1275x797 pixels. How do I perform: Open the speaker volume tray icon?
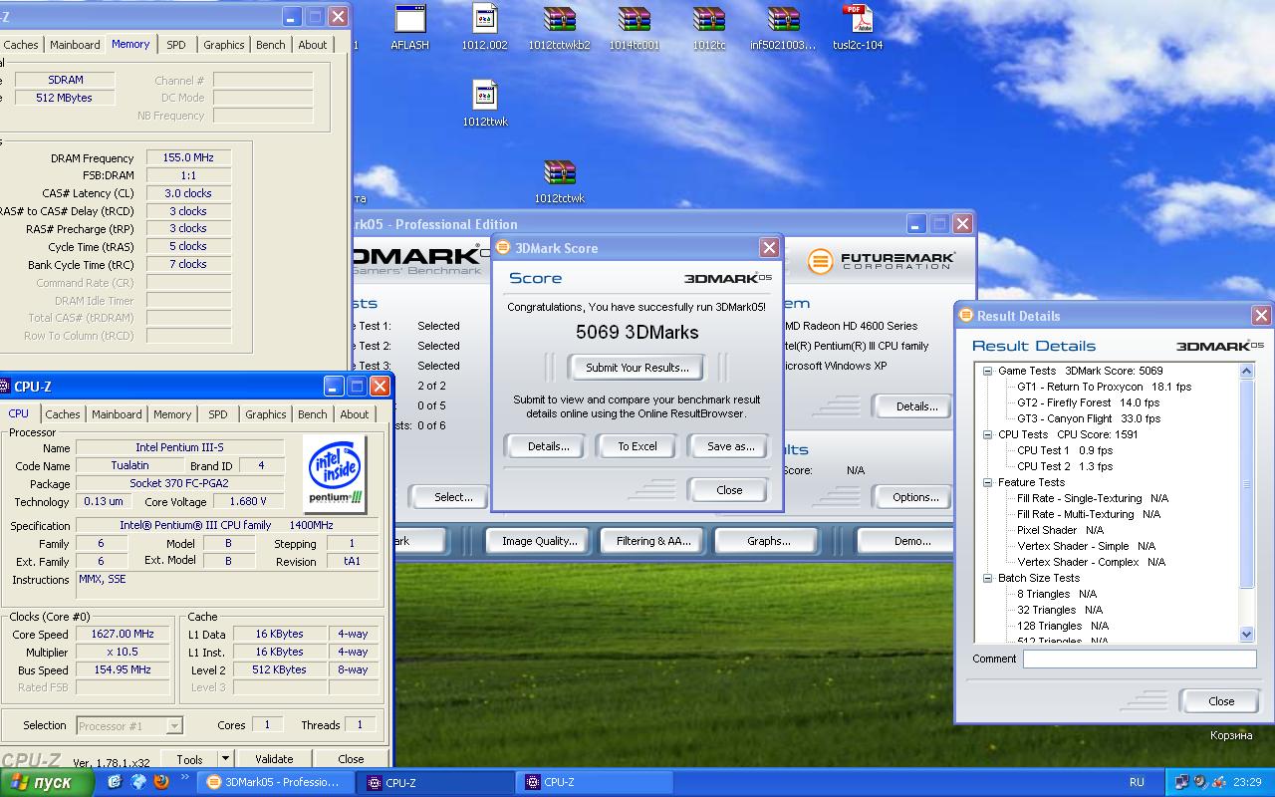click(x=1200, y=782)
